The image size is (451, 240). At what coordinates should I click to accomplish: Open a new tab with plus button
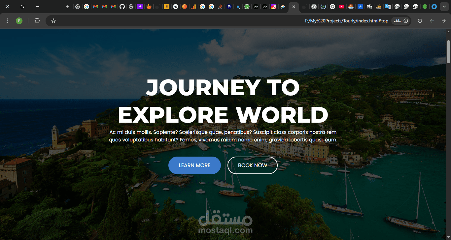click(68, 7)
